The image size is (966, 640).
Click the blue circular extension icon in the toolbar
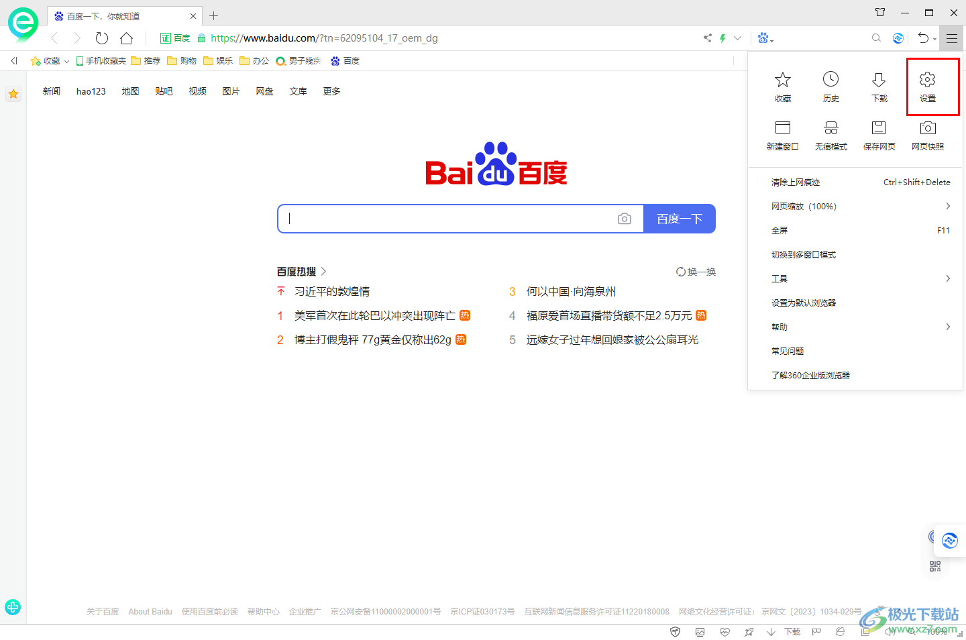tap(898, 38)
